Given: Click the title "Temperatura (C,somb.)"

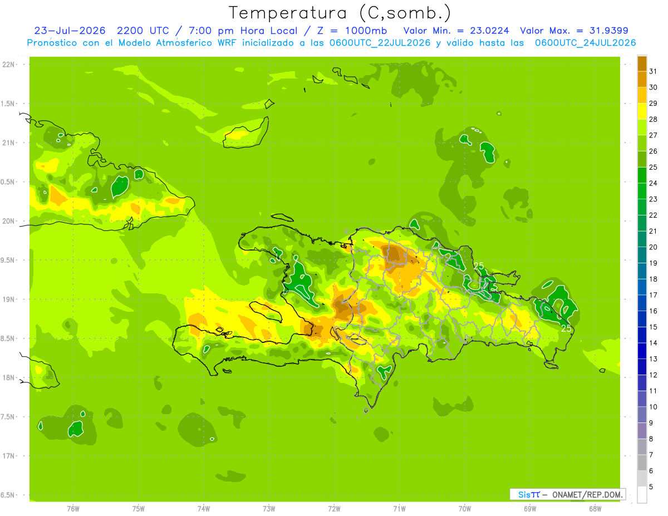Looking at the screenshot, I should [340, 12].
